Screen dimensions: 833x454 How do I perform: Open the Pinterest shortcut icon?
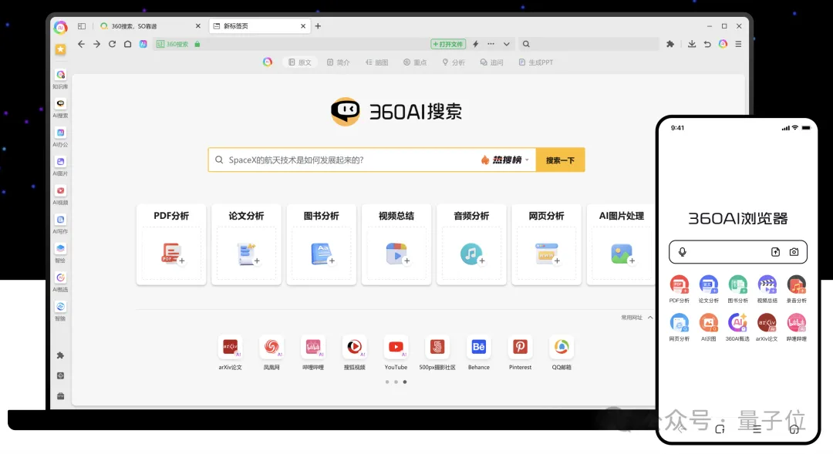[x=519, y=348]
